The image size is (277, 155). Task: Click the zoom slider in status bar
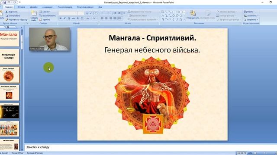(x=265, y=153)
